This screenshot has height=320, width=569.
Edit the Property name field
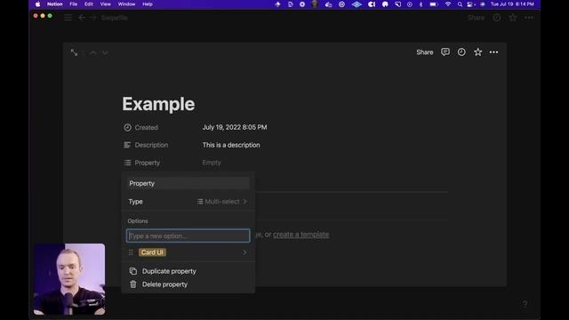(188, 183)
